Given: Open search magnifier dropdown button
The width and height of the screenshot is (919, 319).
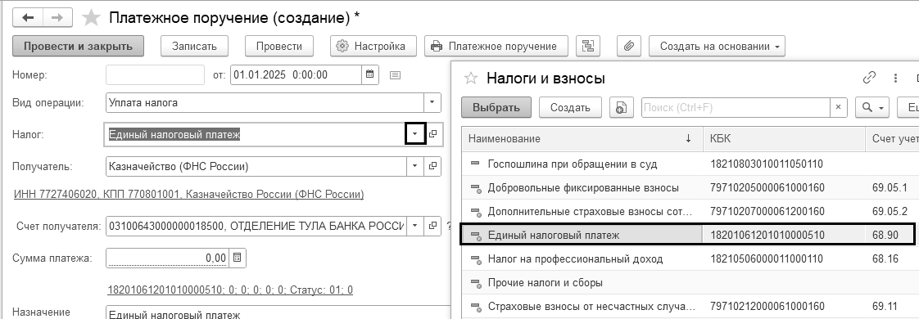Looking at the screenshot, I should (x=872, y=107).
